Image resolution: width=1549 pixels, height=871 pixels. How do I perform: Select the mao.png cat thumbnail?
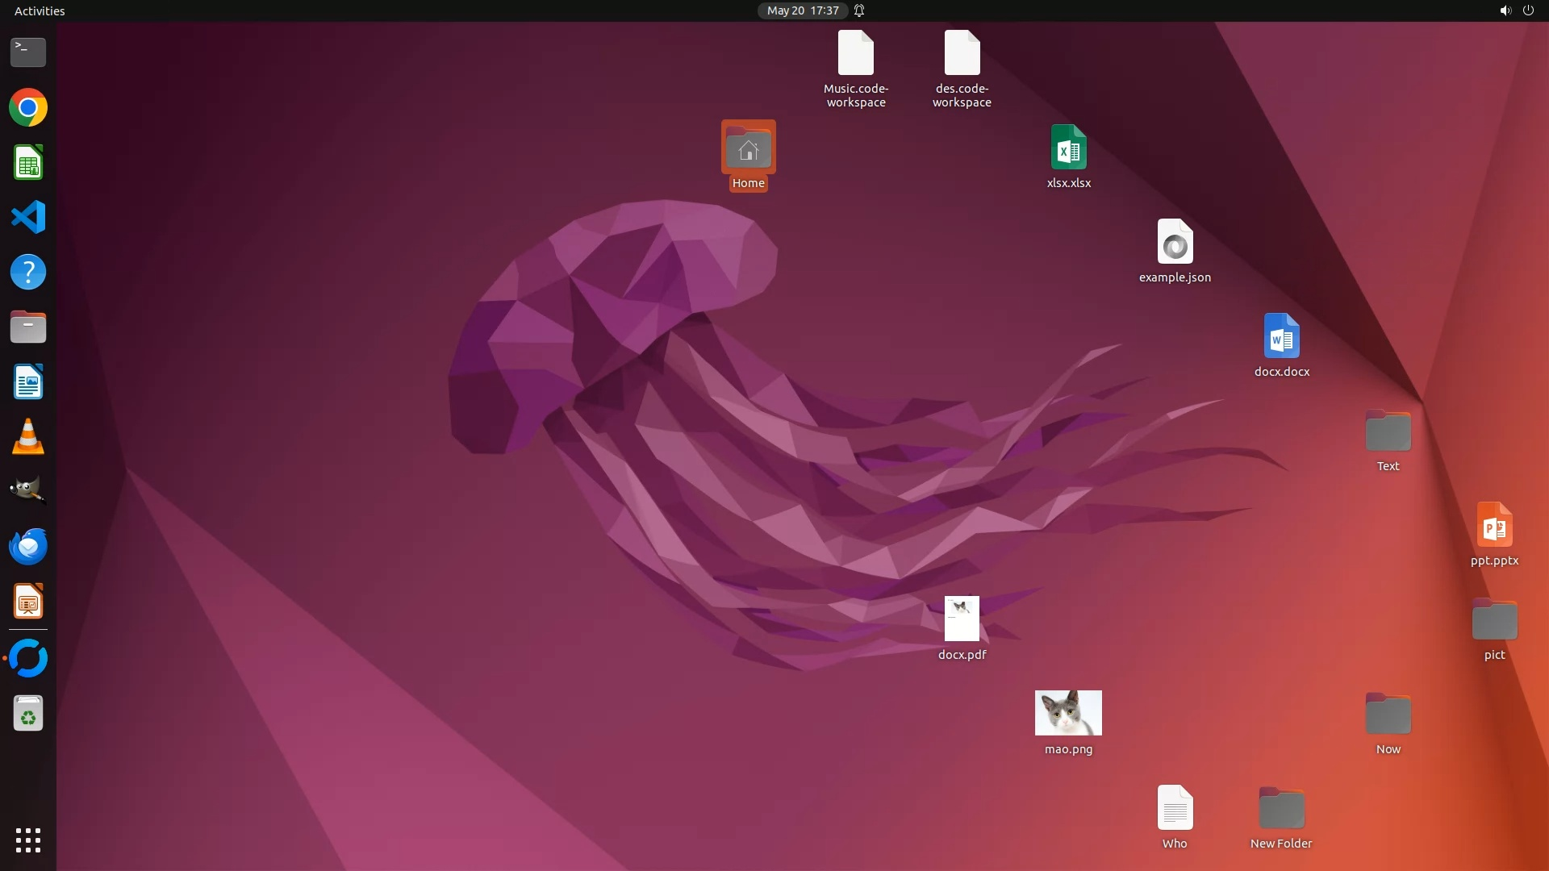coord(1068,713)
